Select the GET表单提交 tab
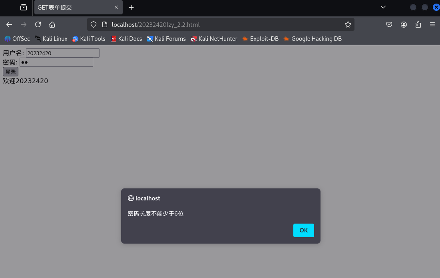 coord(72,7)
